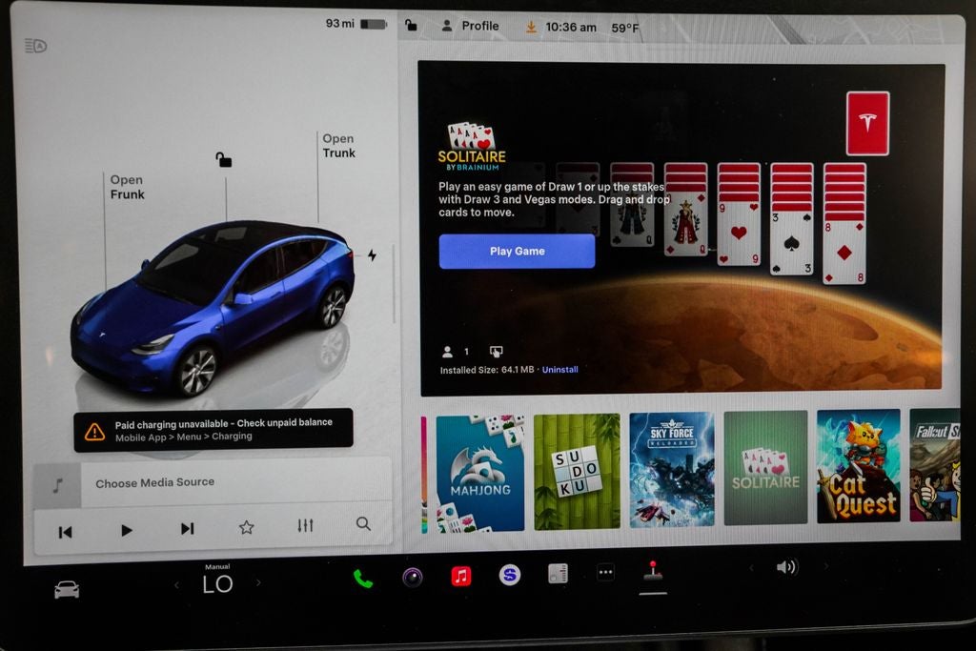Open the blue S app icon
Screen dimensions: 976x651
[509, 575]
